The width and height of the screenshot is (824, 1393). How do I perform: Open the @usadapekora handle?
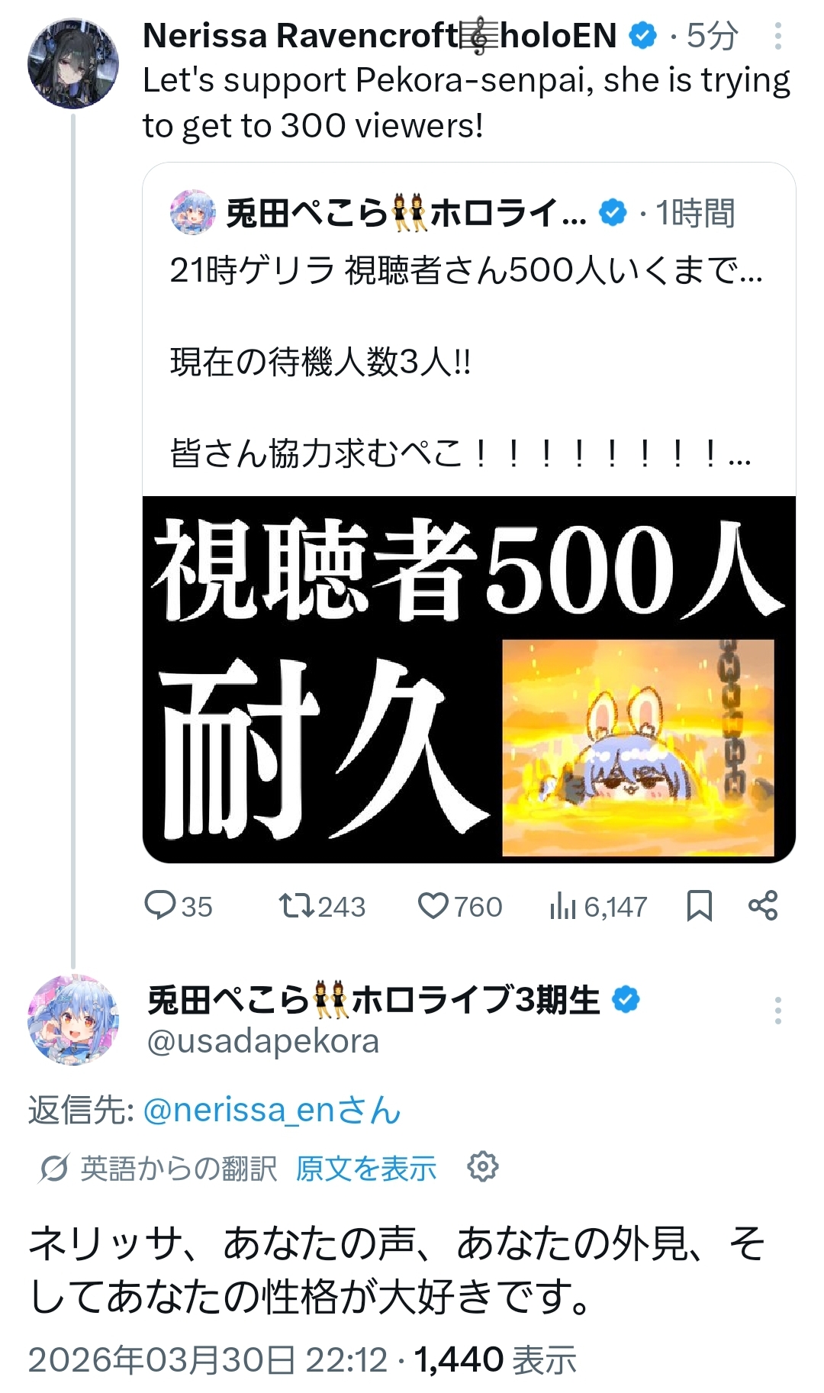point(263,1041)
